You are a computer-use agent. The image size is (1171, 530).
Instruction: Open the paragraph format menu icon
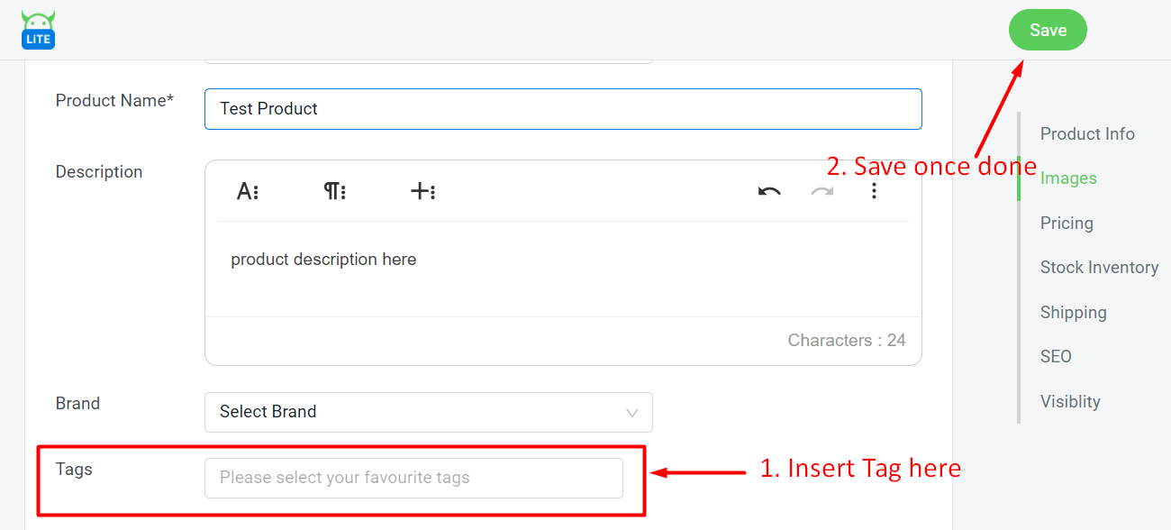point(335,191)
